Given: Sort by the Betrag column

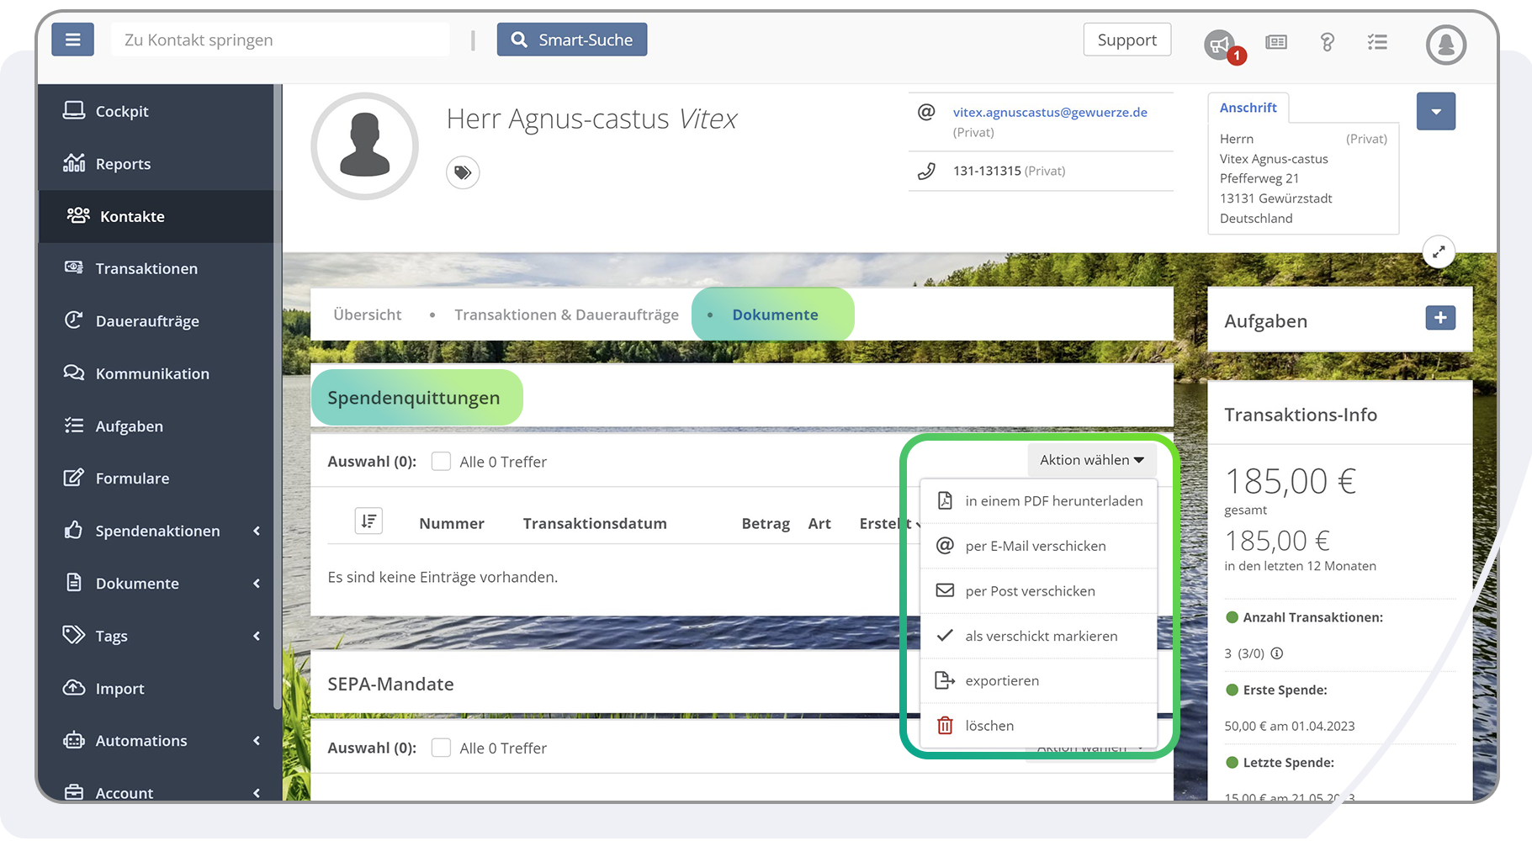Looking at the screenshot, I should 766,523.
